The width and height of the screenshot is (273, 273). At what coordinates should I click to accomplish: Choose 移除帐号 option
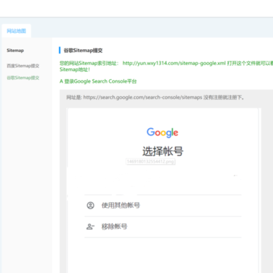point(114,227)
